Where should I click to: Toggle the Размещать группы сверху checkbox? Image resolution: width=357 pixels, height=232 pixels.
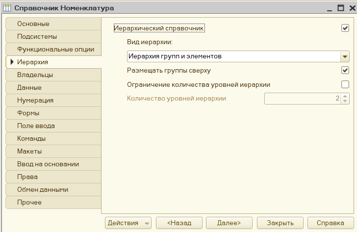pyautogui.click(x=345, y=70)
